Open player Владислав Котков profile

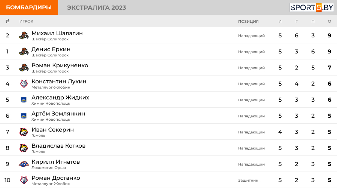point(58,146)
